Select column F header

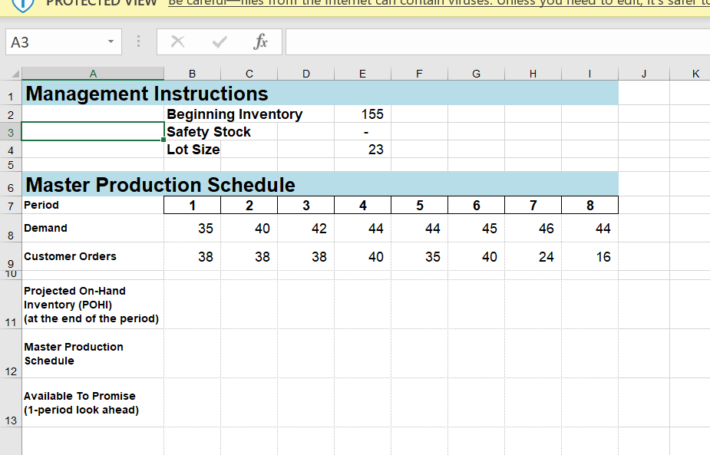[x=419, y=74]
